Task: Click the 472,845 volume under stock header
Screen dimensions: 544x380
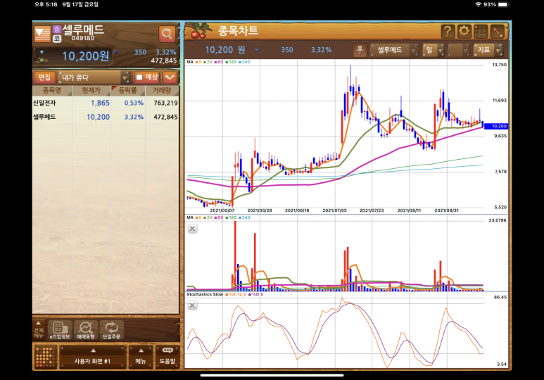Action: [x=164, y=61]
